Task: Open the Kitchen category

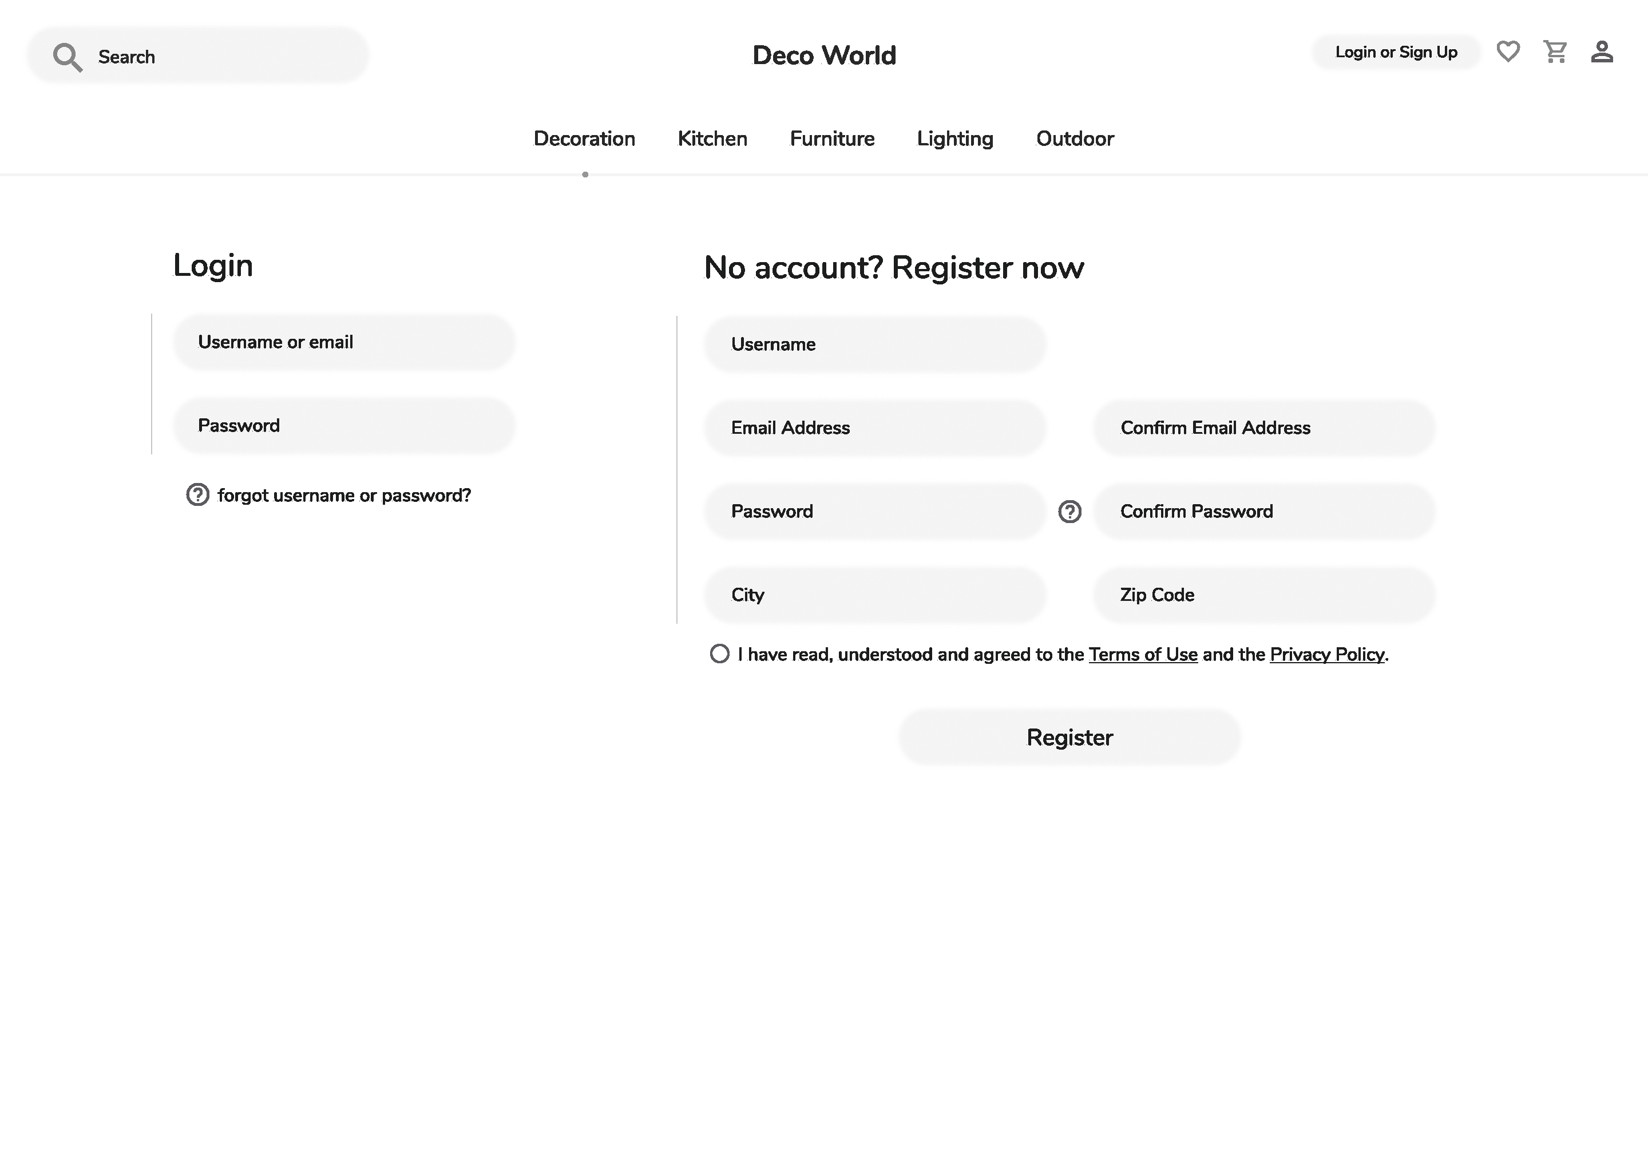Action: point(712,138)
